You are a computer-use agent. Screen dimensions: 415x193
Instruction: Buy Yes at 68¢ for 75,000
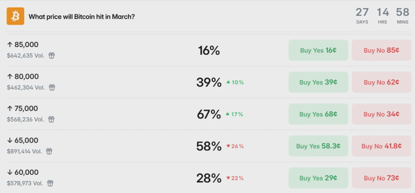click(x=318, y=114)
